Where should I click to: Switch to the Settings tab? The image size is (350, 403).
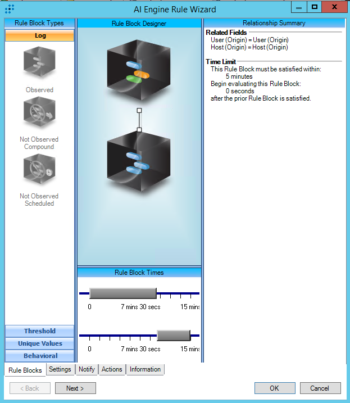(60, 369)
